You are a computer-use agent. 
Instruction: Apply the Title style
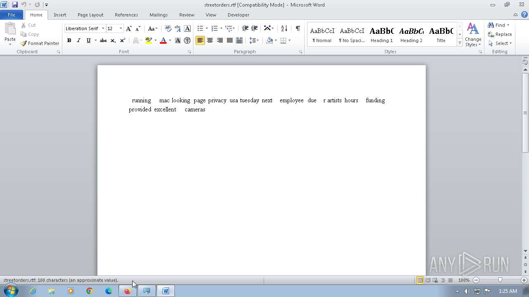[441, 34]
